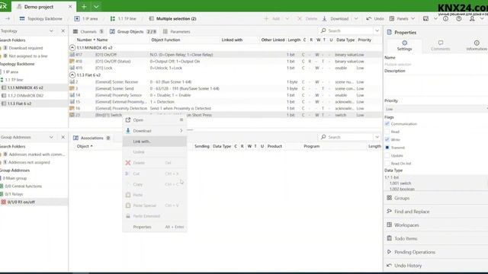488x274 pixels.
Task: Select the Settings tab in Properties
Action: (404, 46)
